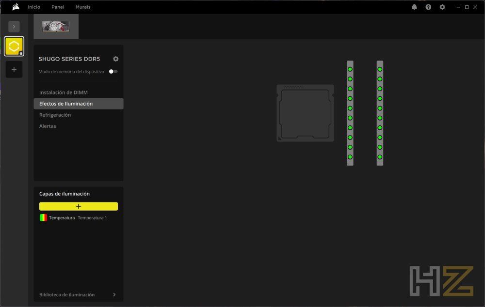This screenshot has height=307, width=485.
Task: Open the Inicio menu
Action: point(34,7)
